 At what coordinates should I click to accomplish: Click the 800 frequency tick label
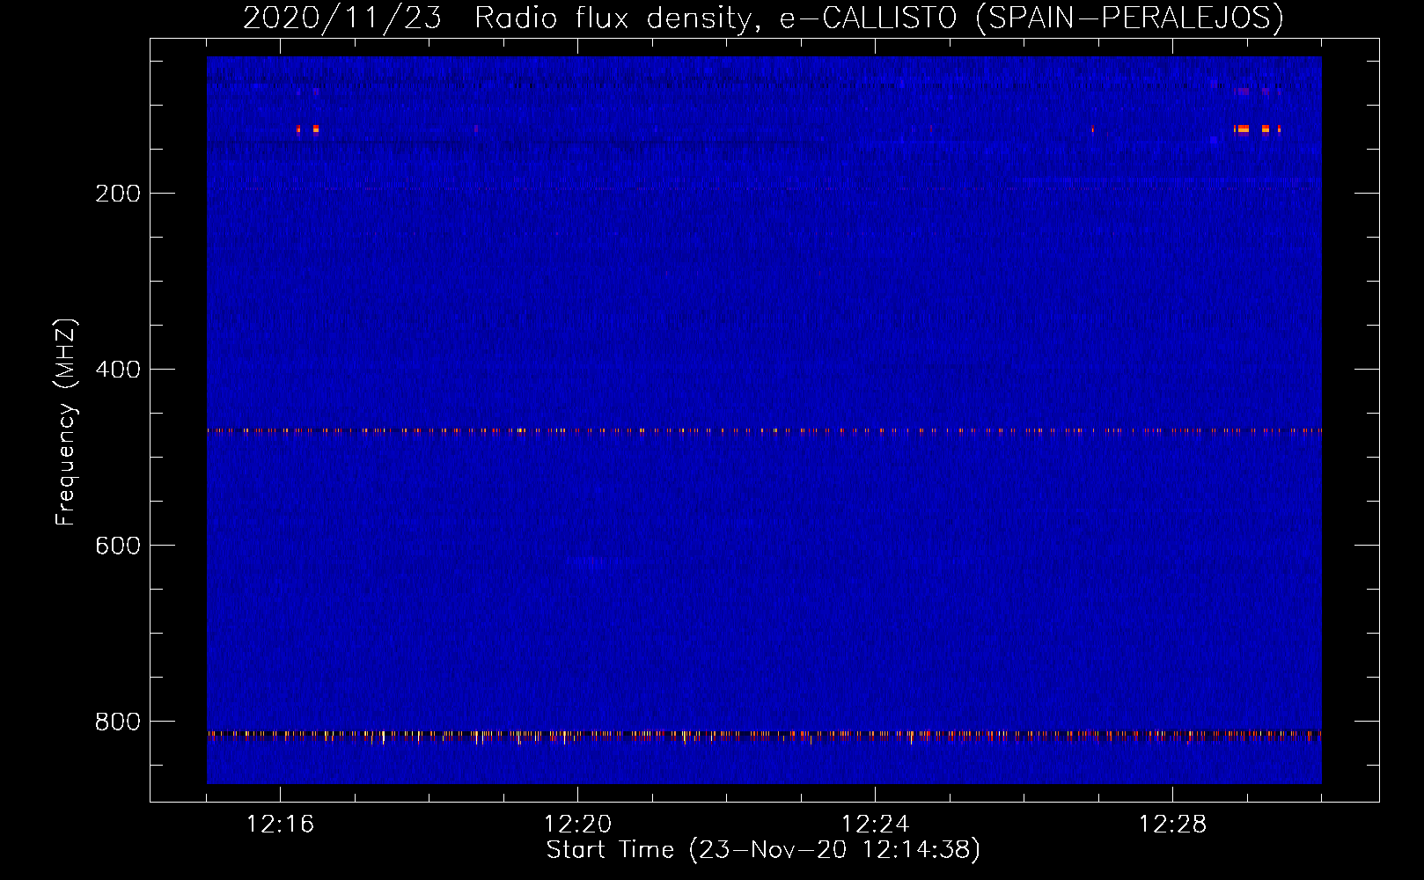118,722
